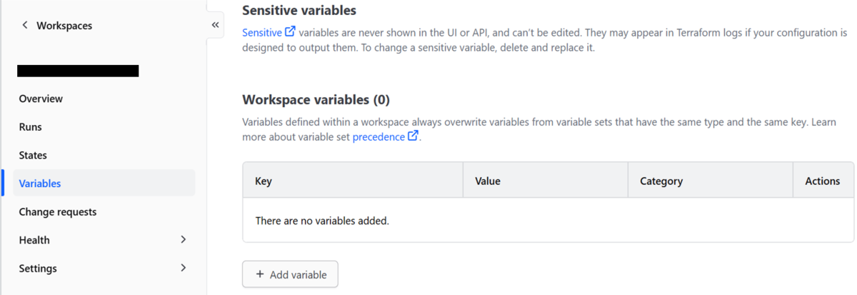The image size is (857, 295).
Task: Expand the Health submenu chevron
Action: pos(184,240)
